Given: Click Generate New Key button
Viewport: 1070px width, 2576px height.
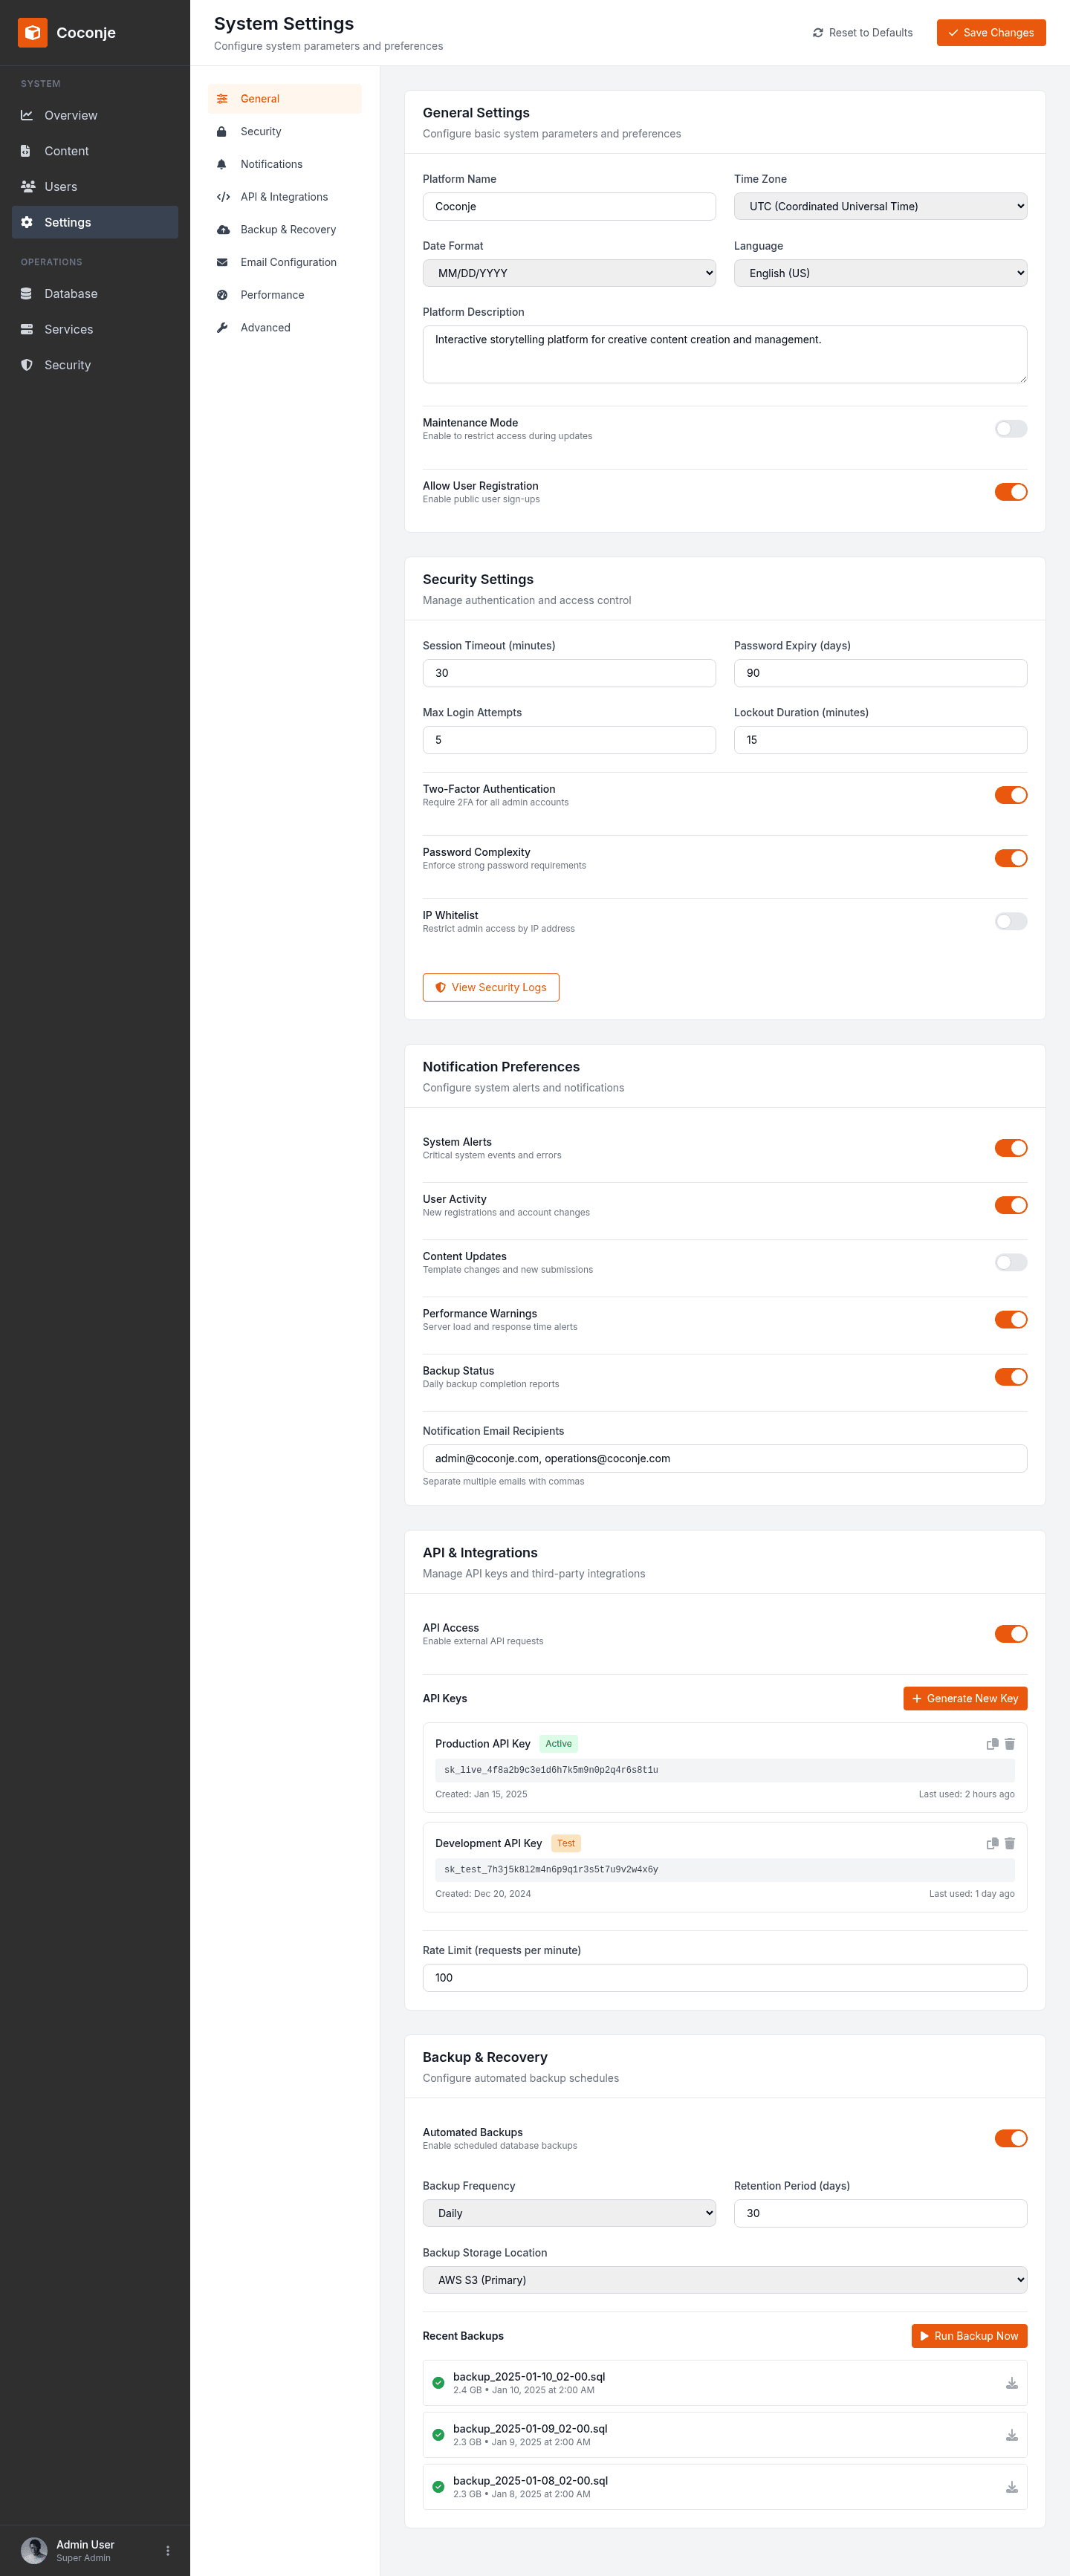Looking at the screenshot, I should (965, 1699).
